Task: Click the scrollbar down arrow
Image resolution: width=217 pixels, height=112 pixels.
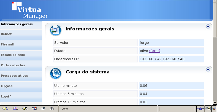Action: (215, 102)
